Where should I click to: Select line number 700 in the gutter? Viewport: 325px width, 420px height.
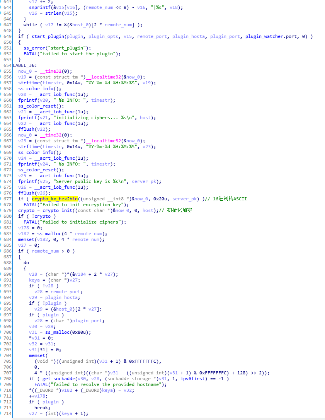click(7, 332)
